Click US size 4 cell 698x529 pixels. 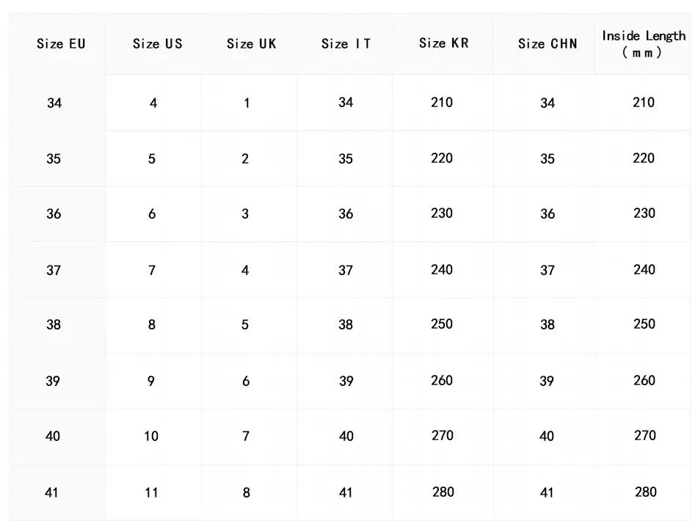click(153, 103)
